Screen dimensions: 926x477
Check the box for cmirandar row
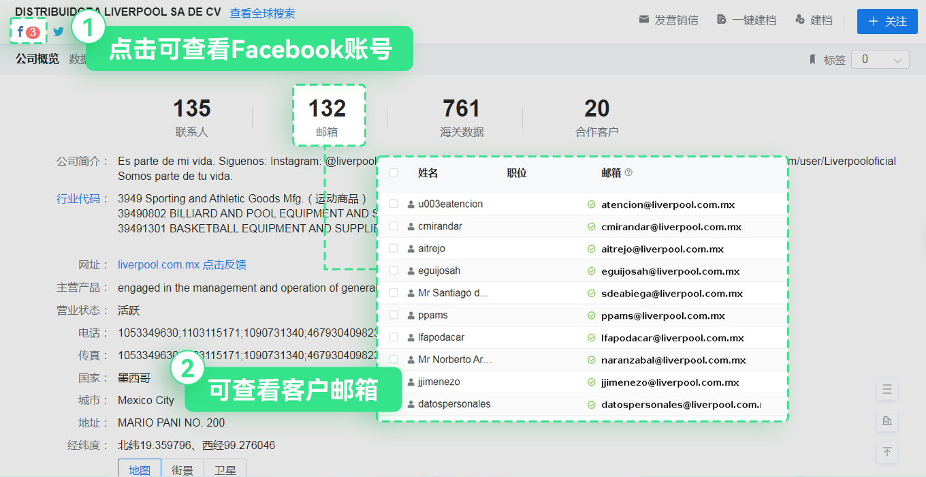pos(394,226)
